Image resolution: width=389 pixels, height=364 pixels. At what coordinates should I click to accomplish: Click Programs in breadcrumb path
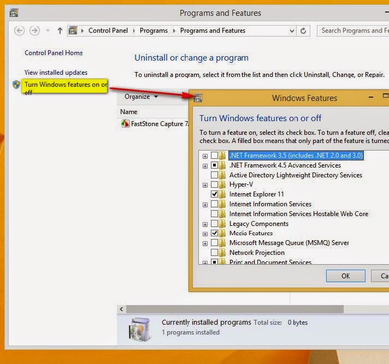154,31
